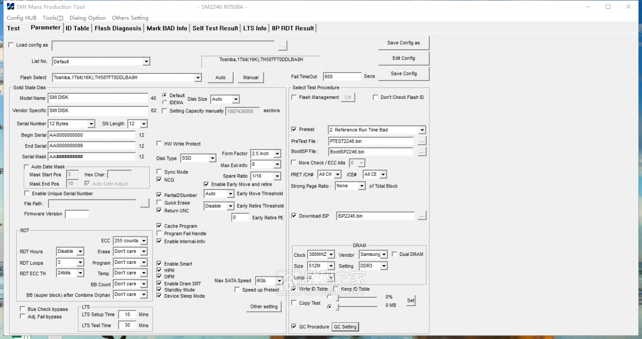
Task: Open the Others Setting menu
Action: [x=130, y=18]
